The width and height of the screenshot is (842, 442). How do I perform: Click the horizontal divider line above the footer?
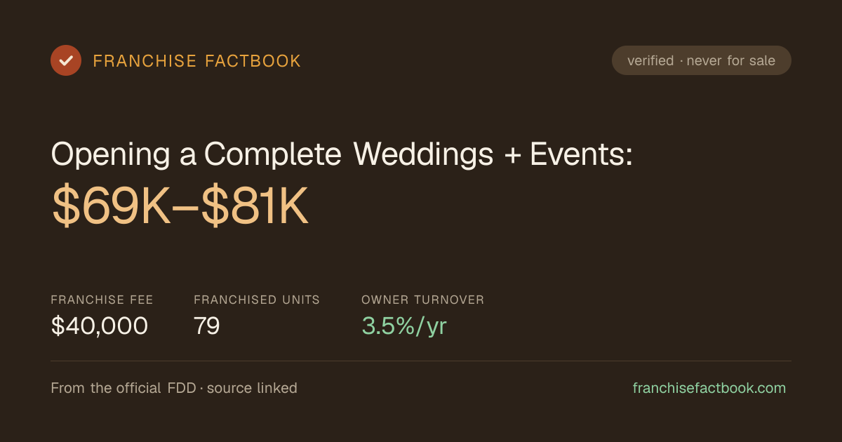pyautogui.click(x=421, y=361)
